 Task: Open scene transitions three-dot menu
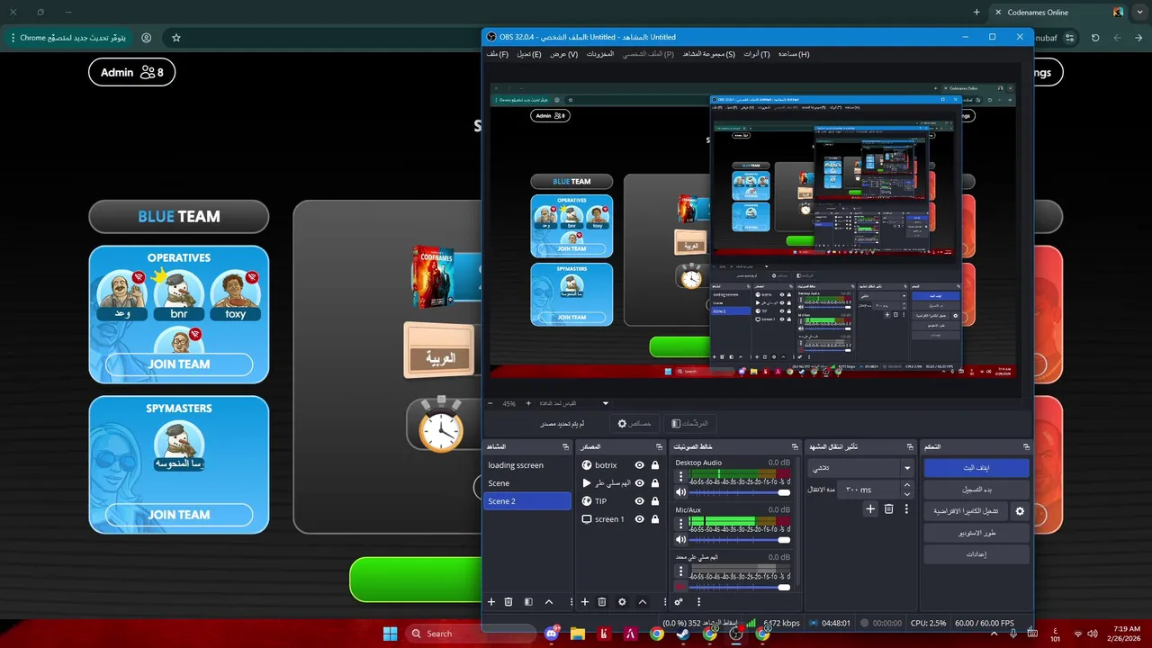[908, 509]
